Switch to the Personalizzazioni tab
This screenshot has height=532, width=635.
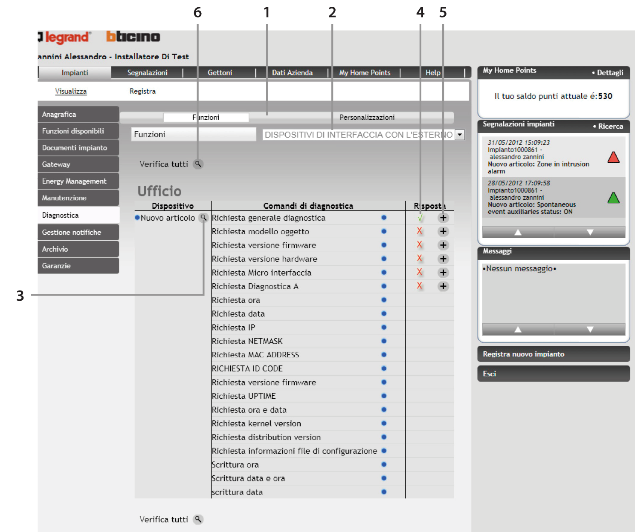tap(367, 117)
